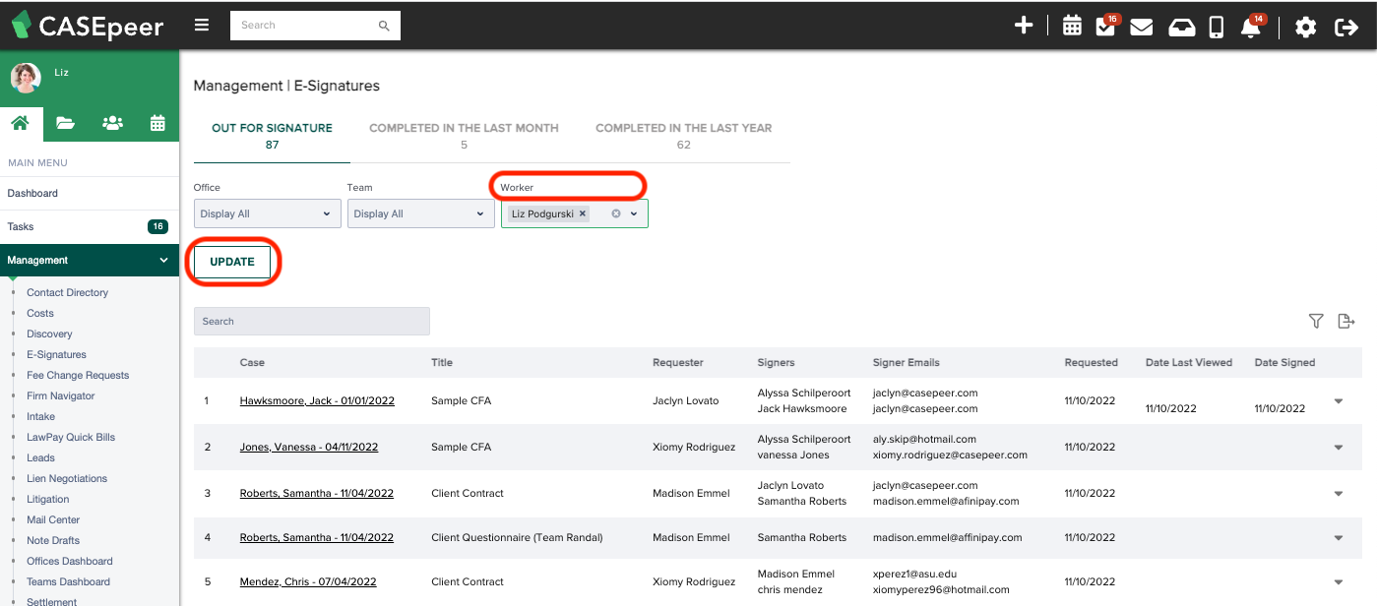Screen dimensions: 1377x606
Task: Open Roberts, Samantha case for Client Questionnaire
Action: click(x=317, y=538)
